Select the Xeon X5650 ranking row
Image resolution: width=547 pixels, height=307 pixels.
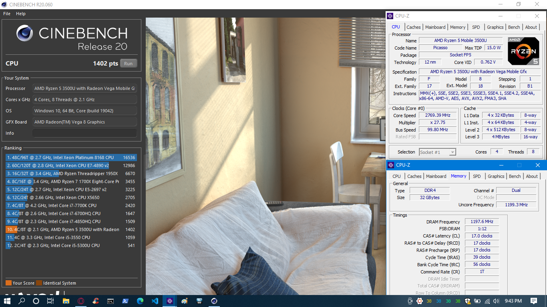pos(71,197)
